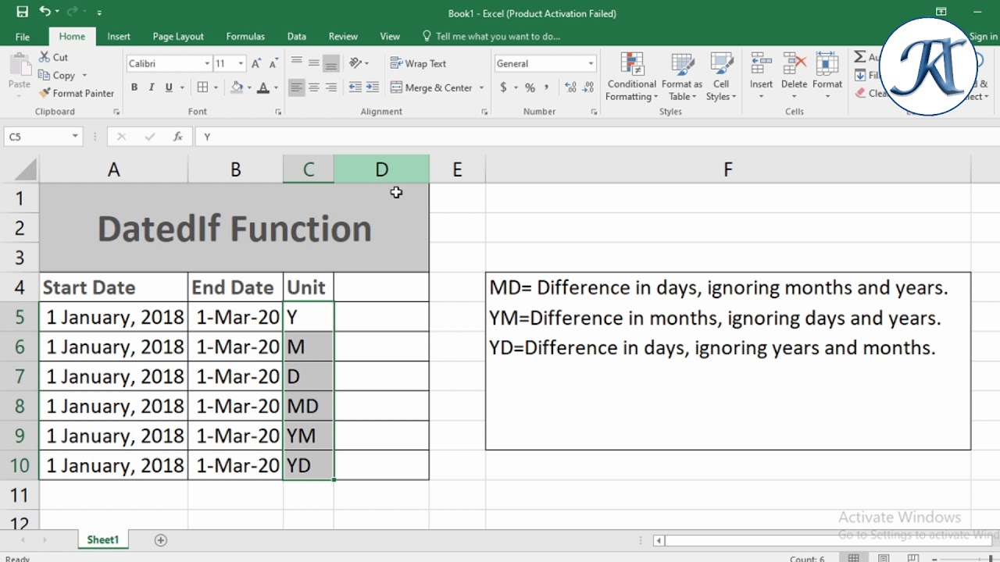
Task: Click Increase Indent icon
Action: [372, 87]
